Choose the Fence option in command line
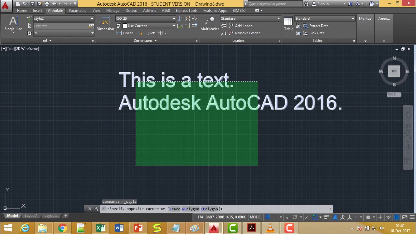Image resolution: width=416 pixels, height=234 pixels. [175, 209]
